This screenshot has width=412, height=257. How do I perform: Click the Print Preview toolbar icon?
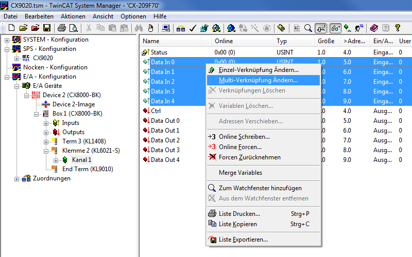[x=74, y=28]
